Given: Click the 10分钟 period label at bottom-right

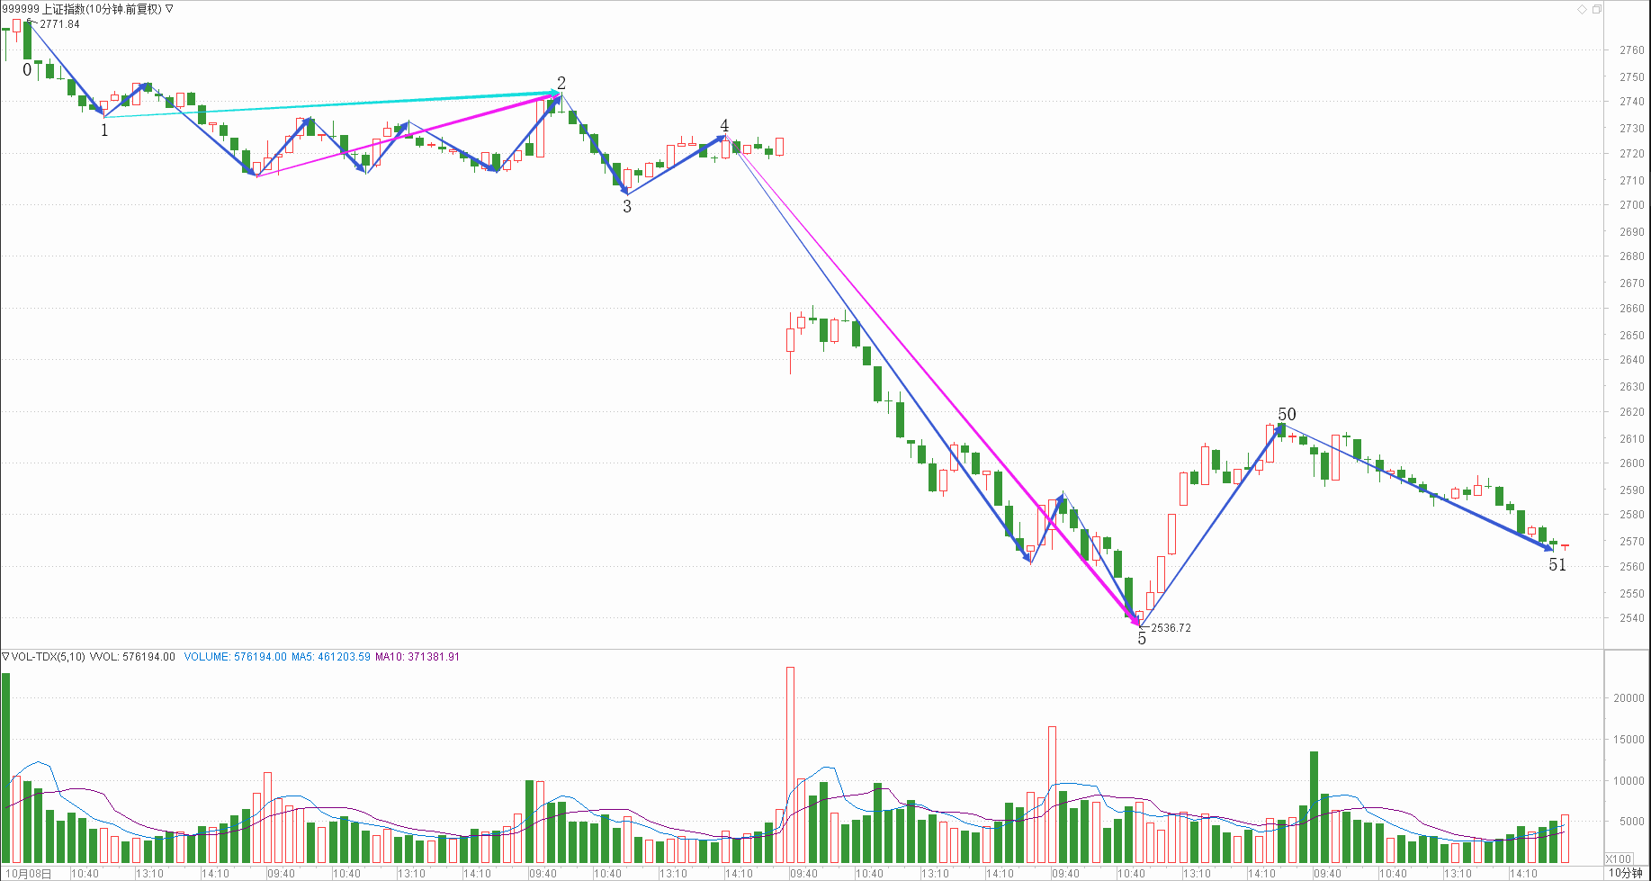Looking at the screenshot, I should point(1626,873).
